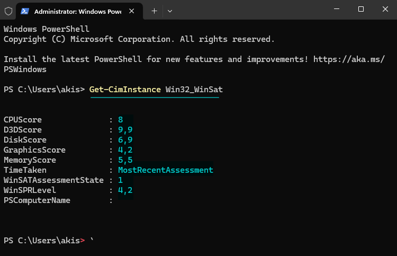Viewport: 397px width, 256px height.
Task: Close the terminal window
Action: coord(385,9)
